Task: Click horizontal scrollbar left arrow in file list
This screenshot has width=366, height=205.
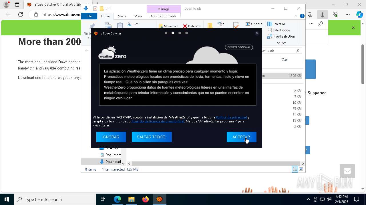Action: pyautogui.click(x=129, y=163)
